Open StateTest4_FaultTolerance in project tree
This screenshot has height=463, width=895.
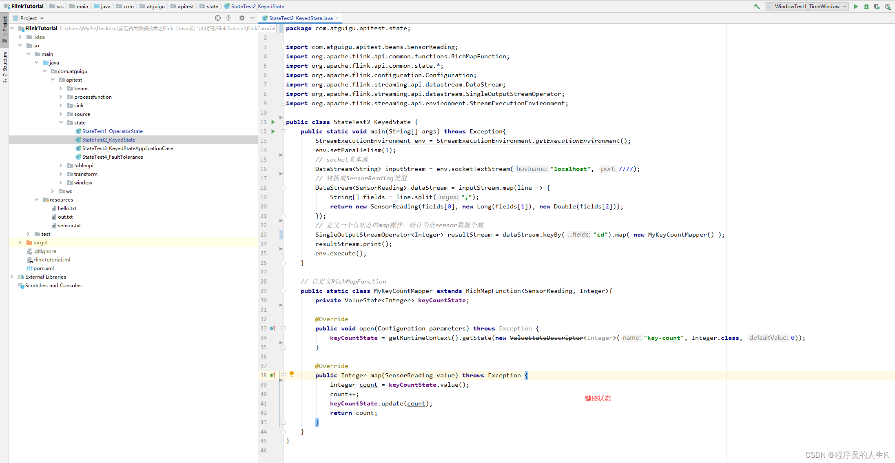coord(113,157)
